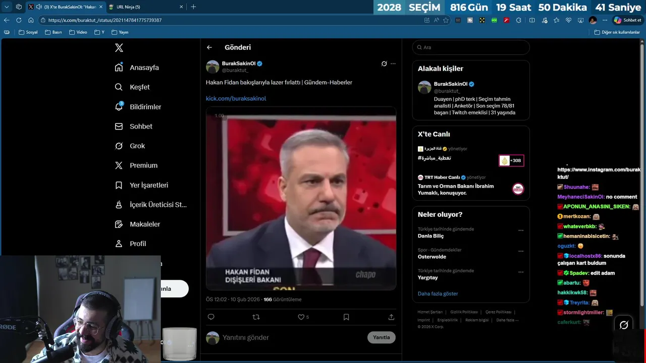The image size is (646, 363).
Task: Open Premium from the sidebar
Action: click(136, 165)
